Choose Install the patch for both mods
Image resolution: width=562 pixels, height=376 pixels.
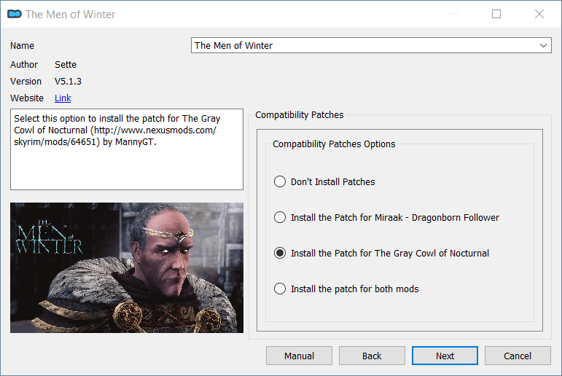[x=346, y=289]
